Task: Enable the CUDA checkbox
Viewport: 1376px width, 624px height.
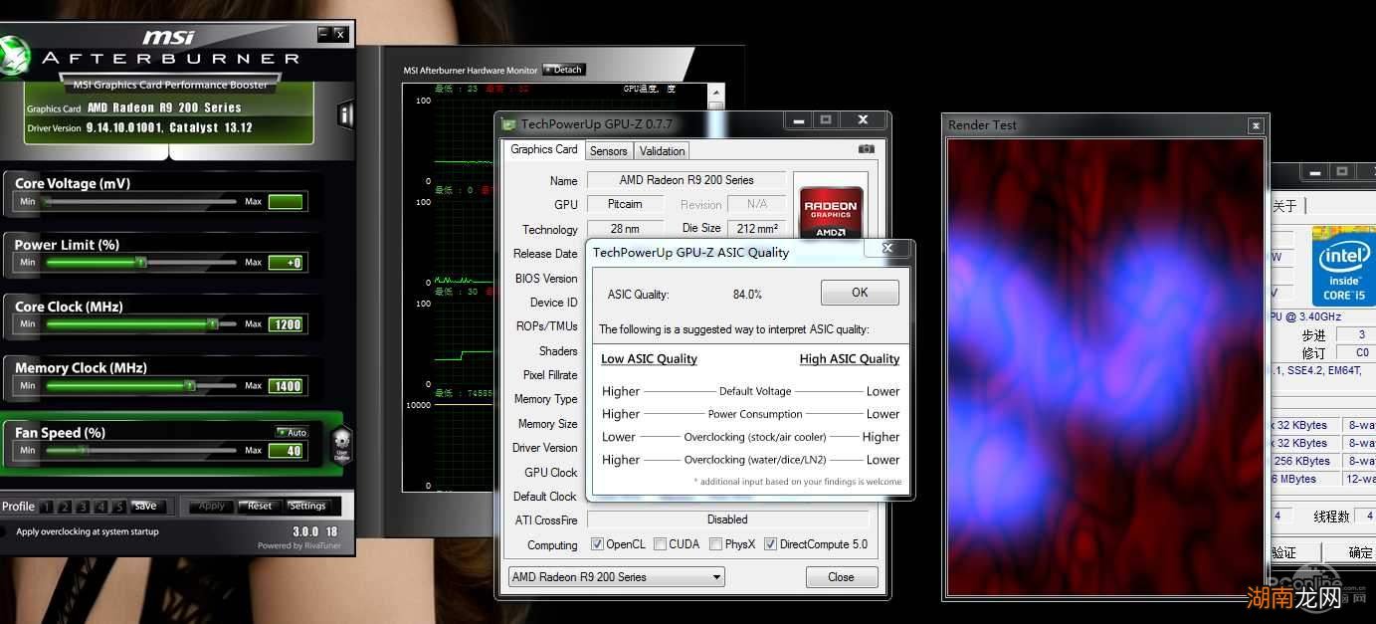Action: click(x=656, y=544)
